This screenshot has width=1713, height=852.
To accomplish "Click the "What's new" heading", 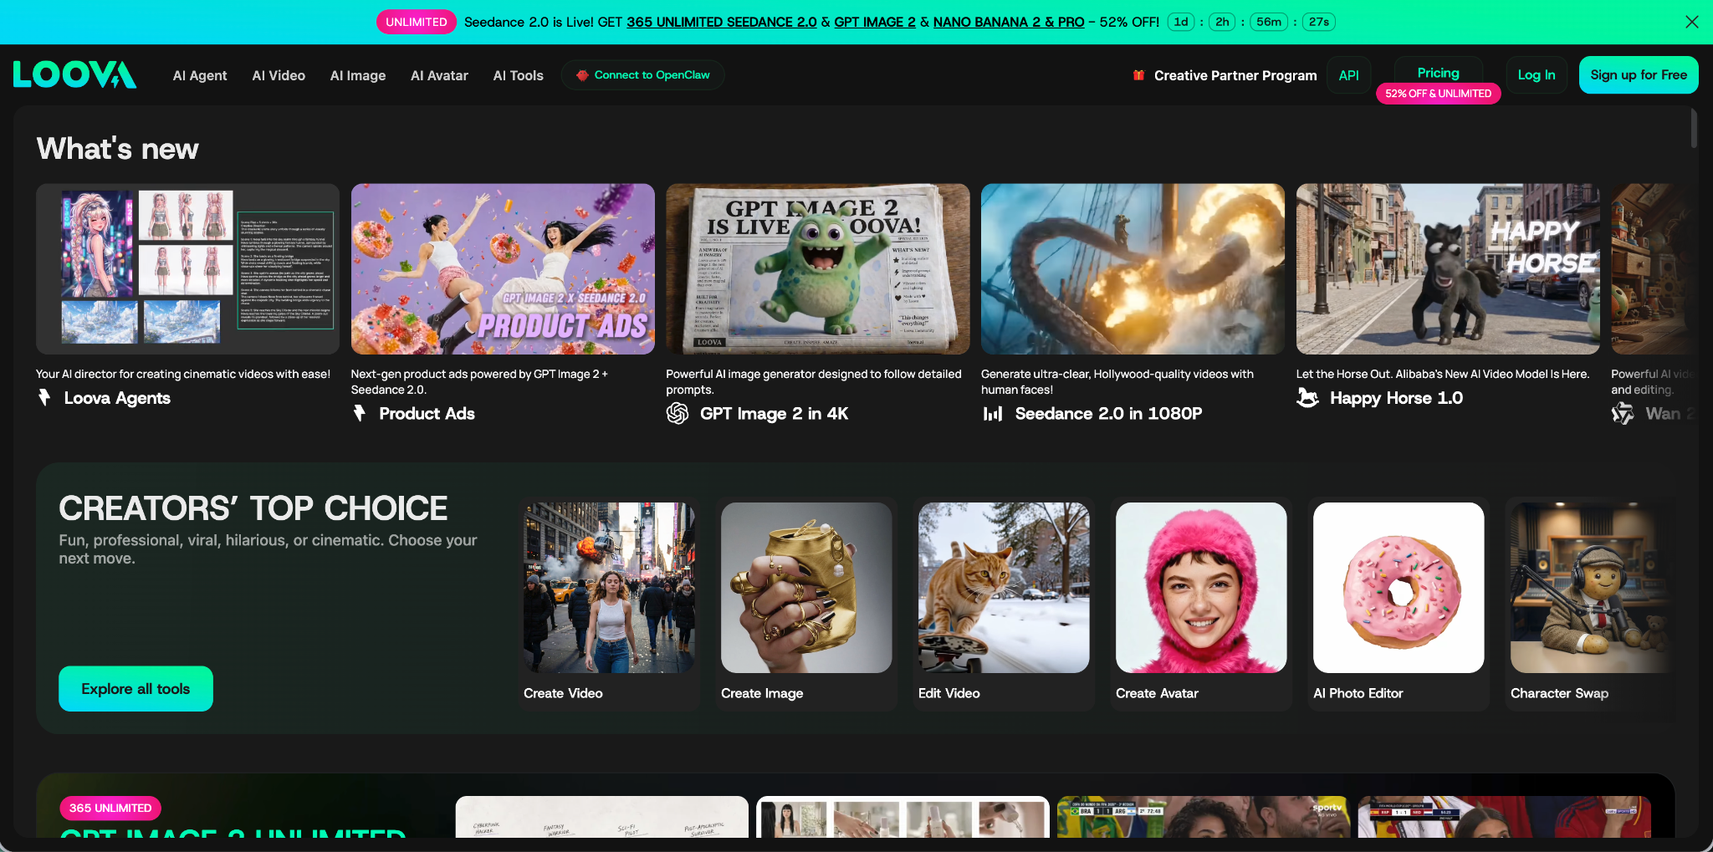I will pos(118,149).
